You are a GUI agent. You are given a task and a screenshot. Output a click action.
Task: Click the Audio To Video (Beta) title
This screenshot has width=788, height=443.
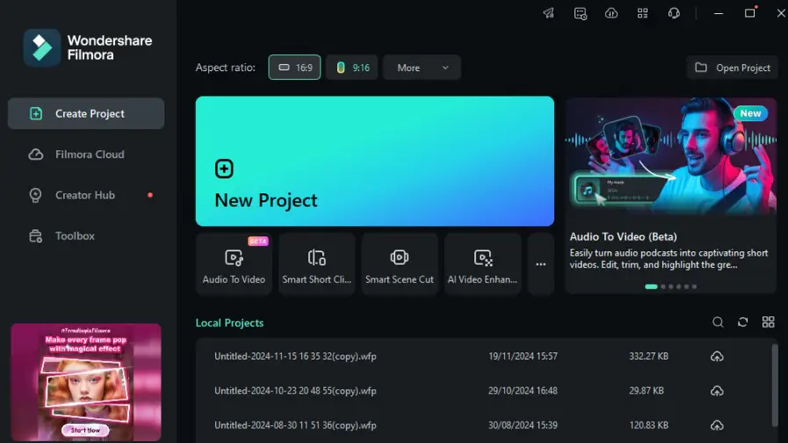(623, 236)
